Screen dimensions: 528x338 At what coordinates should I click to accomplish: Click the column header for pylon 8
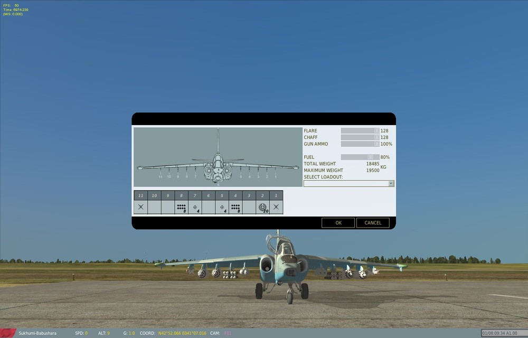click(x=182, y=195)
